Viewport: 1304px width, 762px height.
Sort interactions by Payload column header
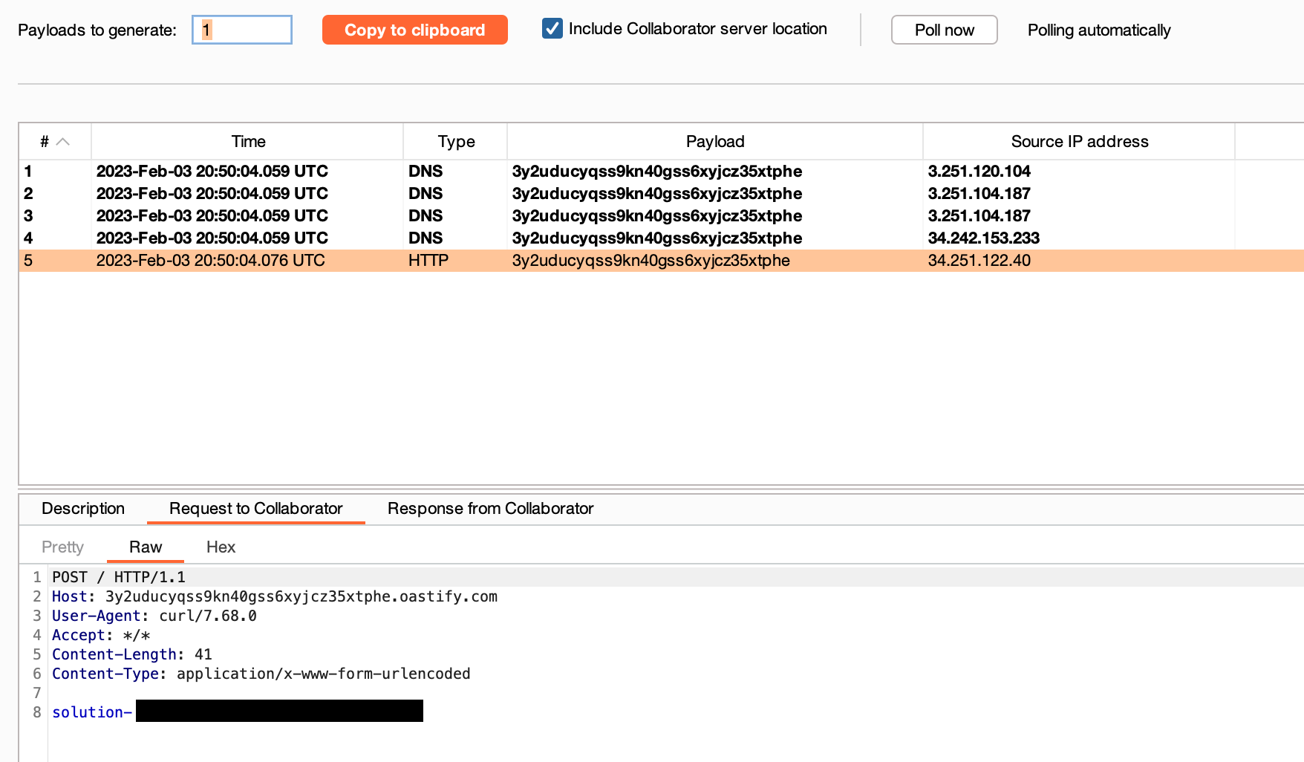714,142
